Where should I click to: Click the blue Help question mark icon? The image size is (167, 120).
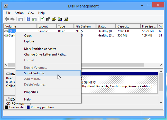coord(28,19)
